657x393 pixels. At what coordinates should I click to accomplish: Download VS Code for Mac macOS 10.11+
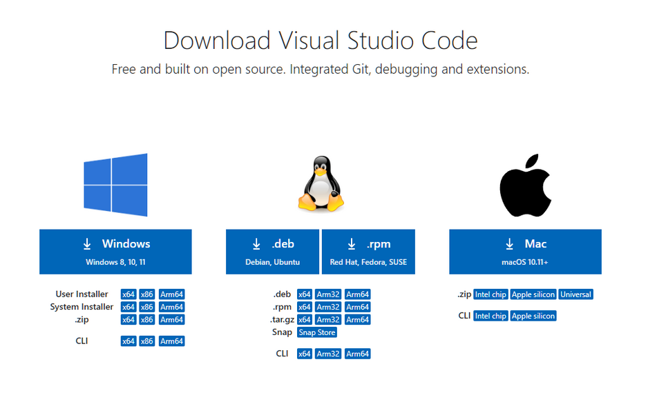(x=526, y=252)
